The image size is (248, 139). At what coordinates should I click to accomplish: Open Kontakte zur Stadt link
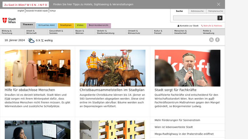[x=188, y=26]
